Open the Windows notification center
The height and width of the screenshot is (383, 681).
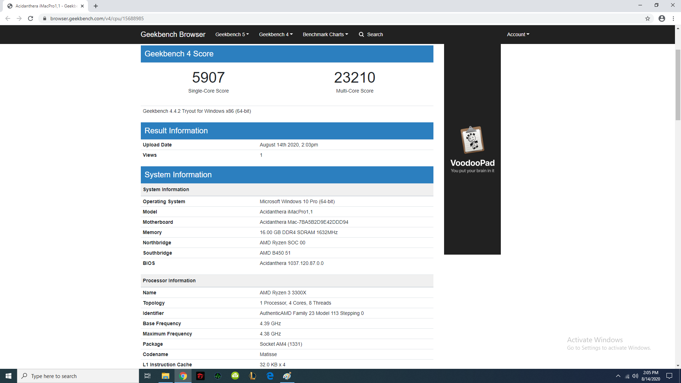pyautogui.click(x=669, y=376)
